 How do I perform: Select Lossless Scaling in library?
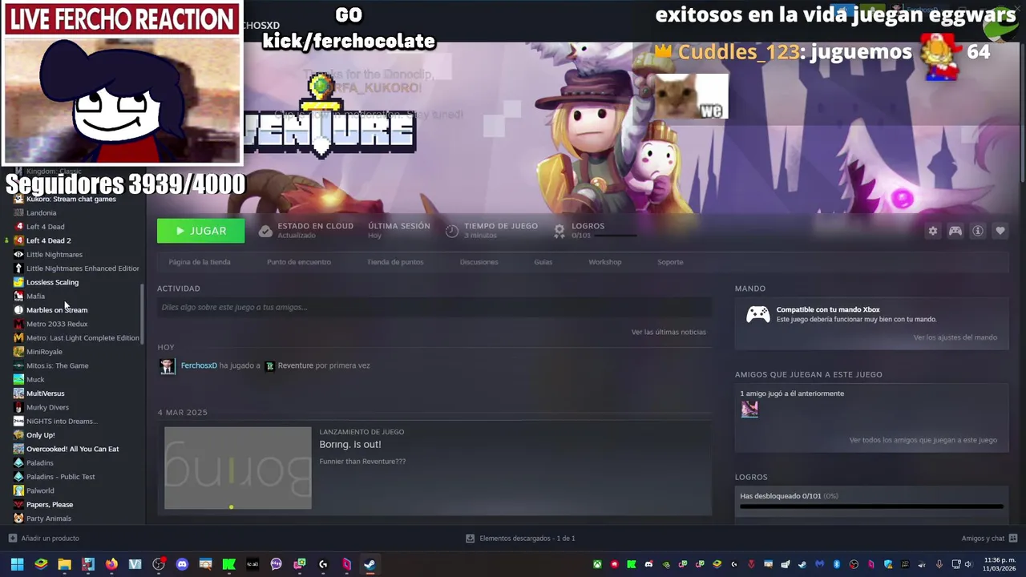pos(52,282)
